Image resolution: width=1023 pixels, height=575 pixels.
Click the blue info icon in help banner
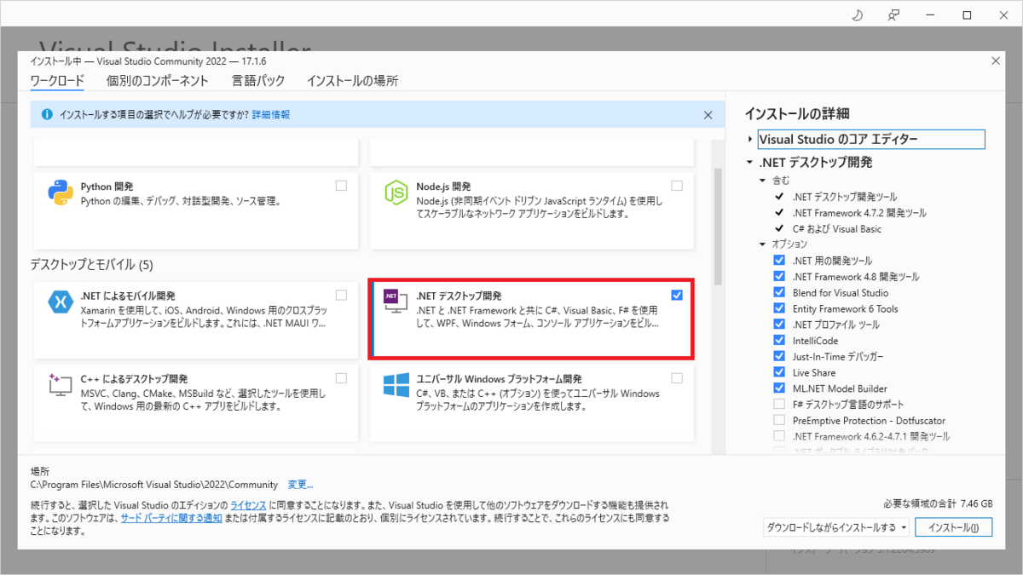[46, 114]
